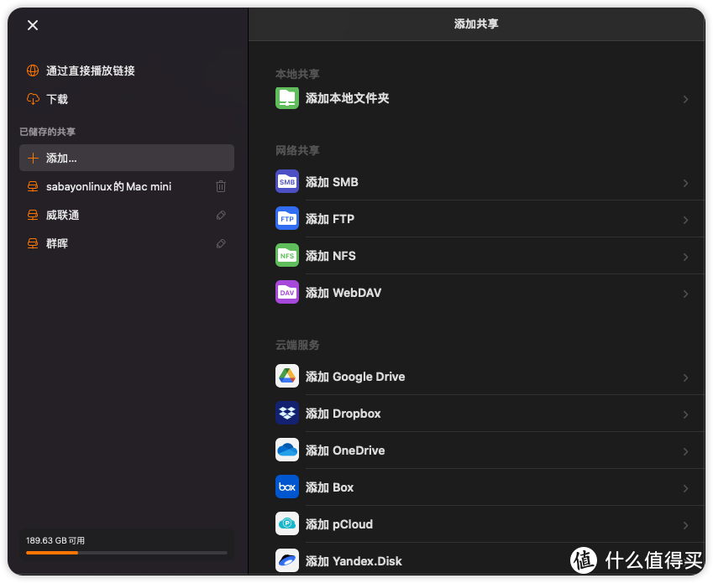Open chevron on 添加 SMB row
This screenshot has height=583, width=713.
click(685, 183)
